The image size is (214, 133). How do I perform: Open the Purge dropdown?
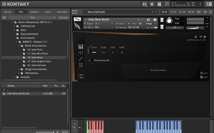click(x=151, y=24)
